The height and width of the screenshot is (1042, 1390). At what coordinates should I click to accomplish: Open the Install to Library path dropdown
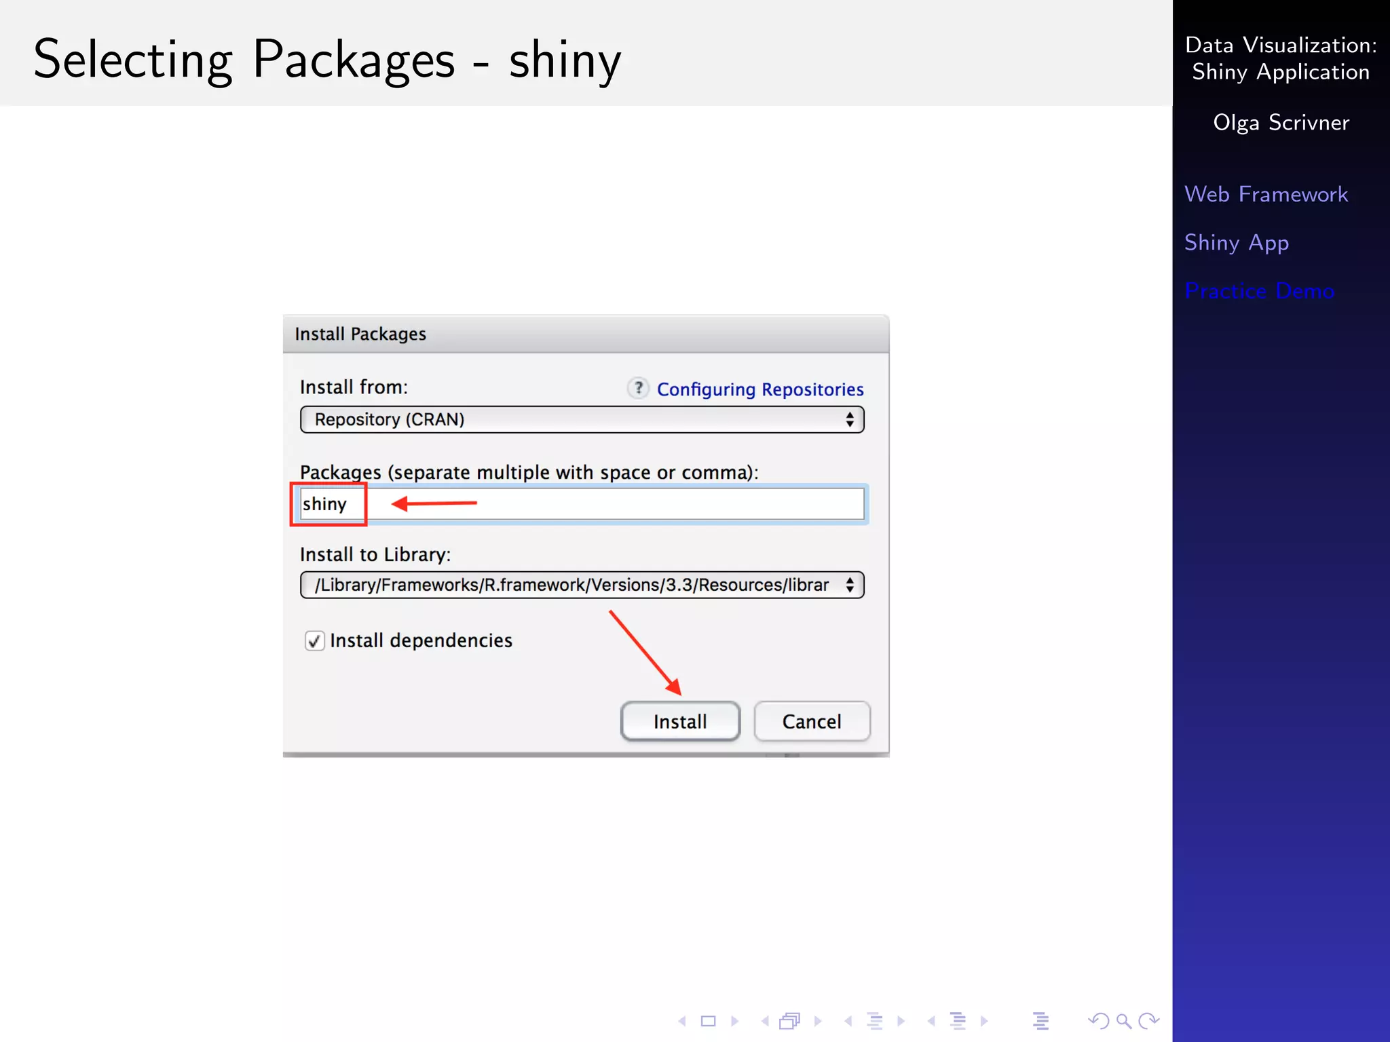(582, 585)
